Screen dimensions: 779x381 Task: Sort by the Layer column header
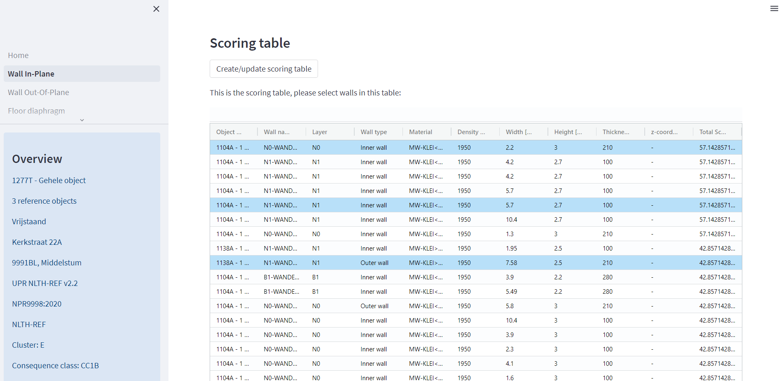tap(330, 132)
